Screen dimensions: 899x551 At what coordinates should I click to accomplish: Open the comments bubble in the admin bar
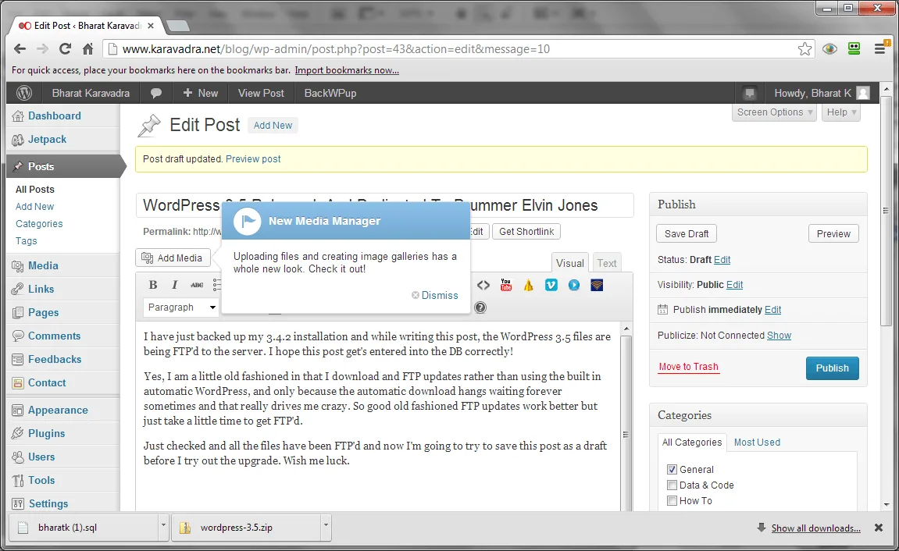156,93
